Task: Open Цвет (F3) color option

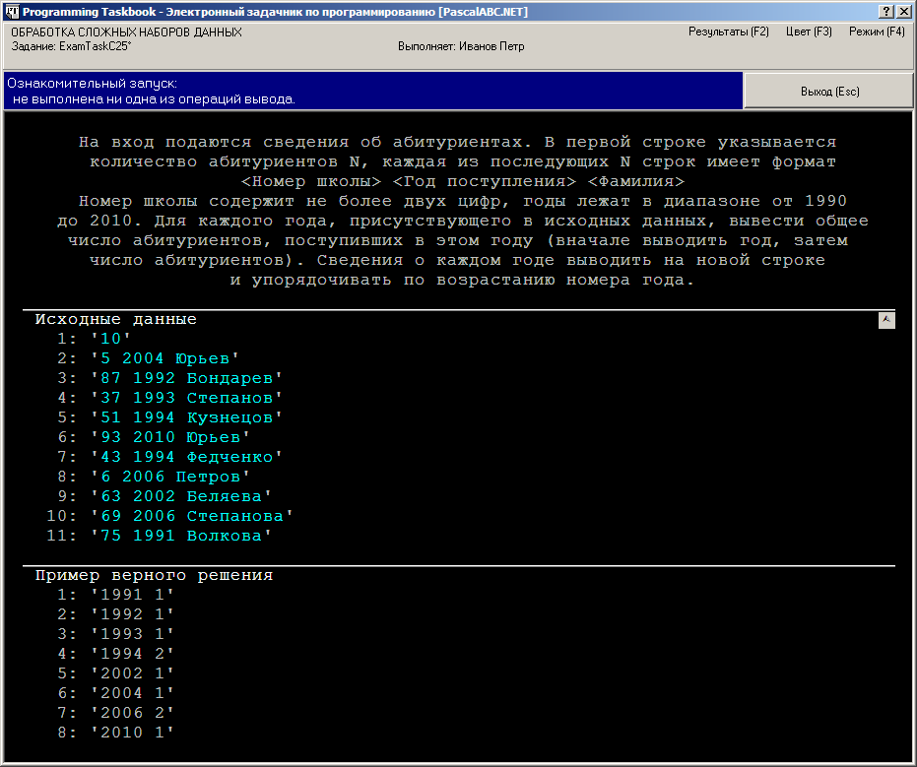Action: [x=809, y=32]
